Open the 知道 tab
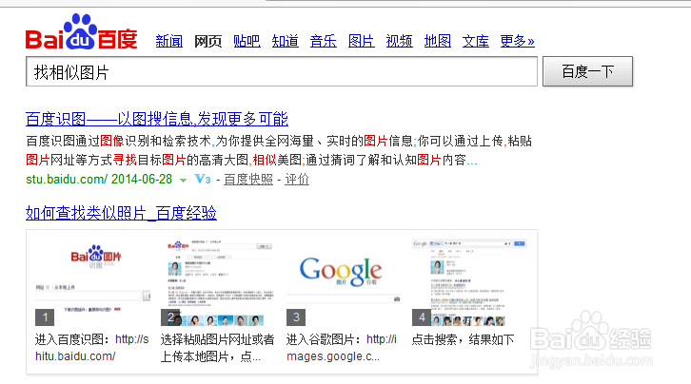This screenshot has width=691, height=384. coord(286,42)
